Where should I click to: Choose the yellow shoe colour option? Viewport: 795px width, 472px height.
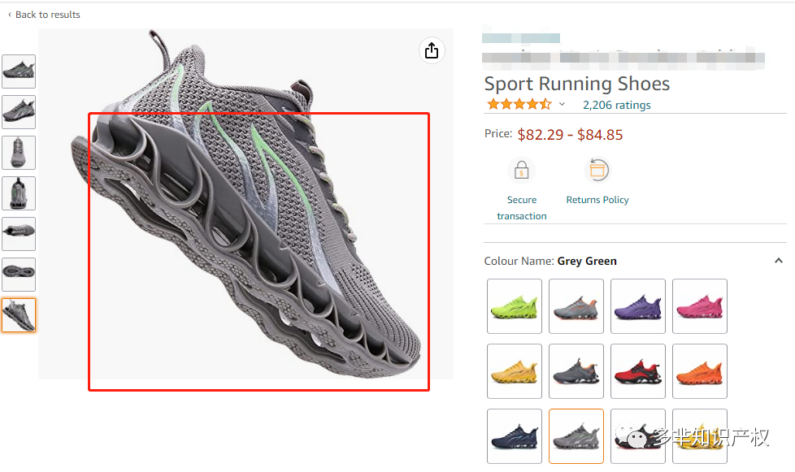(514, 371)
